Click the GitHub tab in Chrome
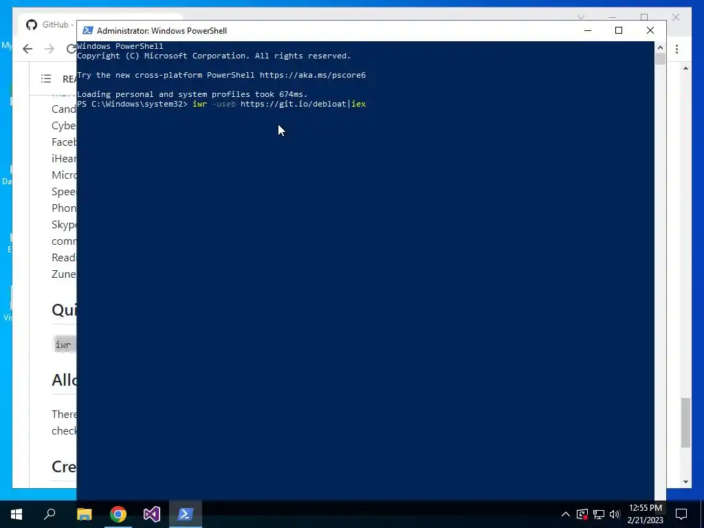This screenshot has width=704, height=528. (x=49, y=24)
